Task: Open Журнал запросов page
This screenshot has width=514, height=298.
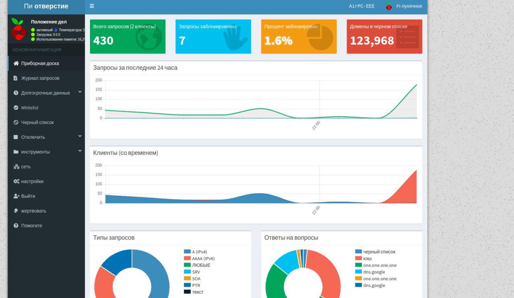Action: point(47,78)
